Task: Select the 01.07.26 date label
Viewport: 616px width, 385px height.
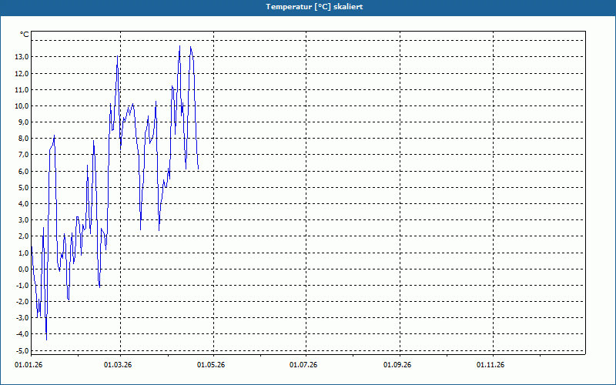Action: tap(303, 365)
